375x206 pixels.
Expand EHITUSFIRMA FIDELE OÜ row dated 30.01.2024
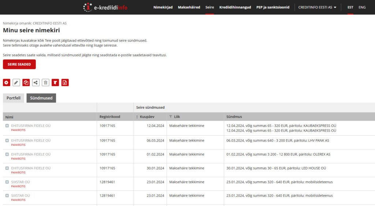(7, 168)
